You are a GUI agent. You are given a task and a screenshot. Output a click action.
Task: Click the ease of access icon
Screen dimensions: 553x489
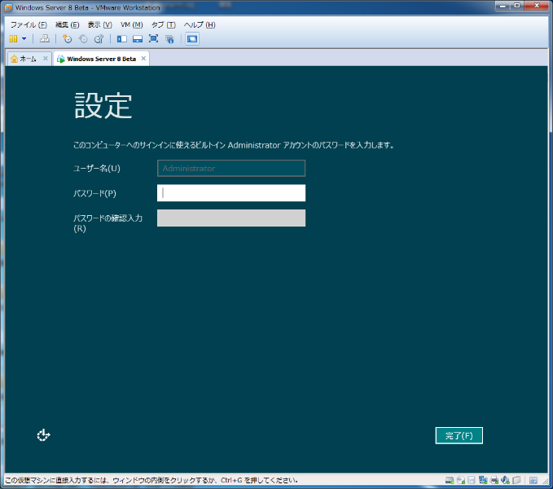click(44, 435)
